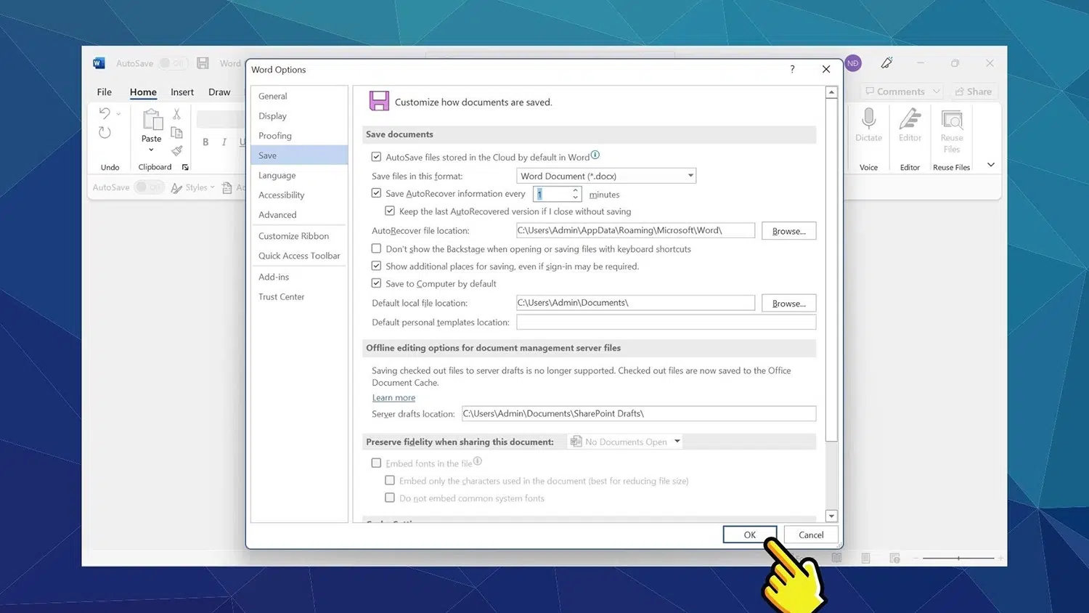Click the Undo arrow icon
This screenshot has width=1089, height=613.
click(x=105, y=113)
